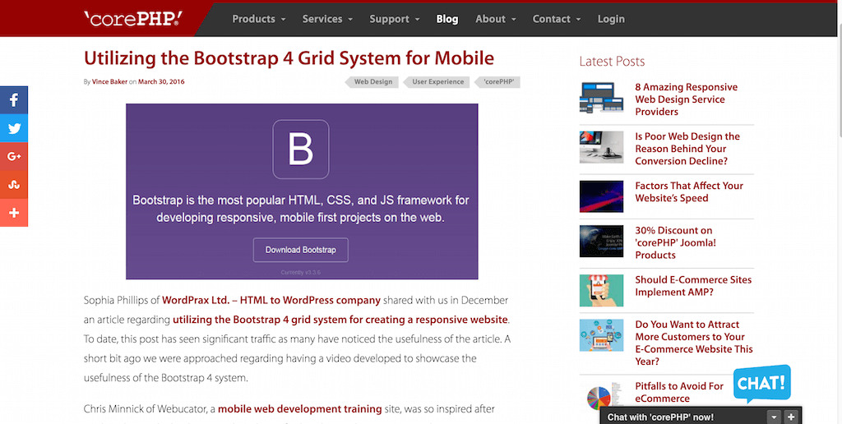This screenshot has height=424, width=842.
Task: Open the Services dropdown menu
Action: [x=327, y=19]
